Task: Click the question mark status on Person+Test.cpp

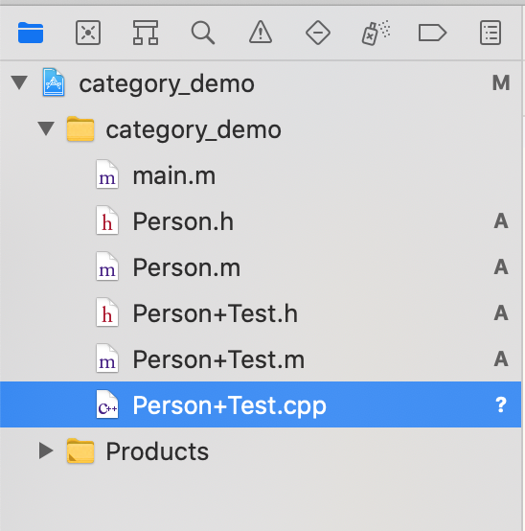Action: tap(501, 405)
